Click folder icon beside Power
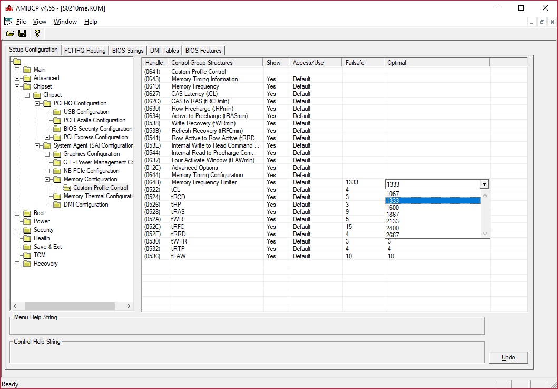Viewport: 558px width, 389px height. [27, 222]
